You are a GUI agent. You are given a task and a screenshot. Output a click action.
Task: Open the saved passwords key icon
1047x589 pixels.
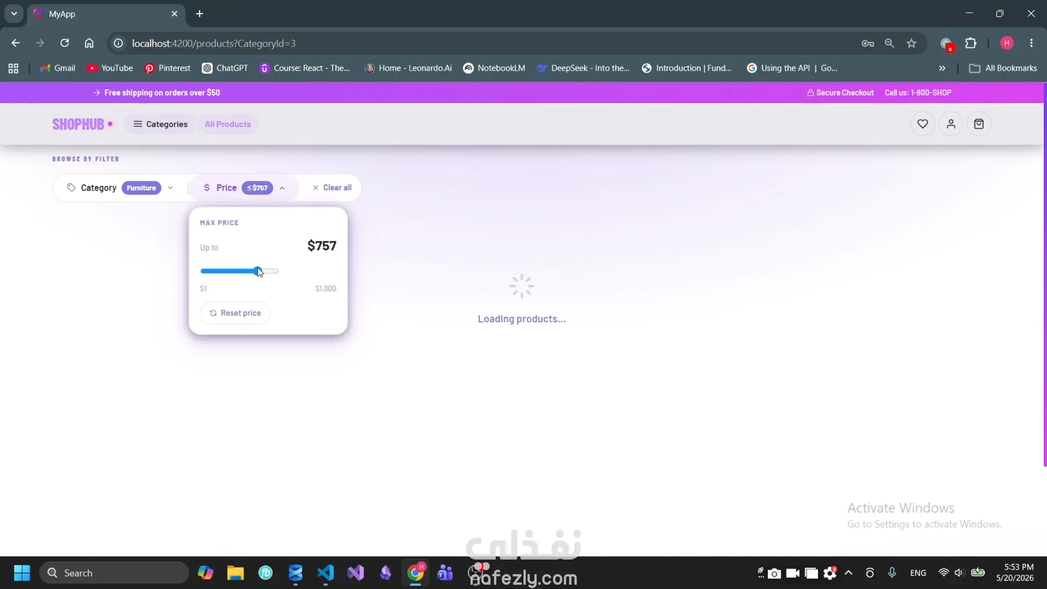pos(868,43)
